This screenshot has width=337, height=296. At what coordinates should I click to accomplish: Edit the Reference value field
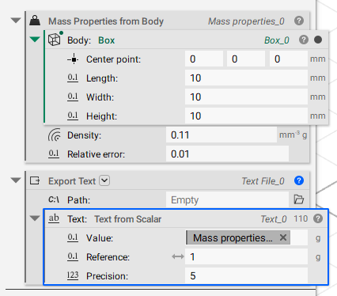click(x=246, y=256)
